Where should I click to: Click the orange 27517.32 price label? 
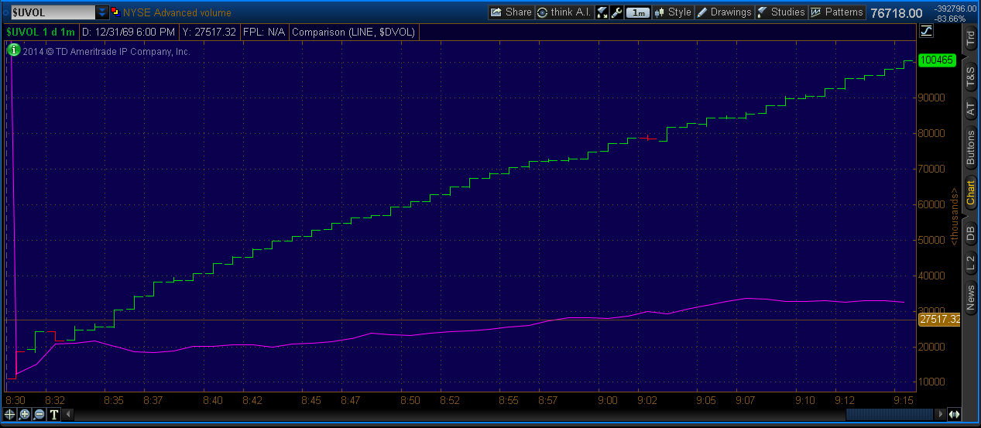click(939, 319)
